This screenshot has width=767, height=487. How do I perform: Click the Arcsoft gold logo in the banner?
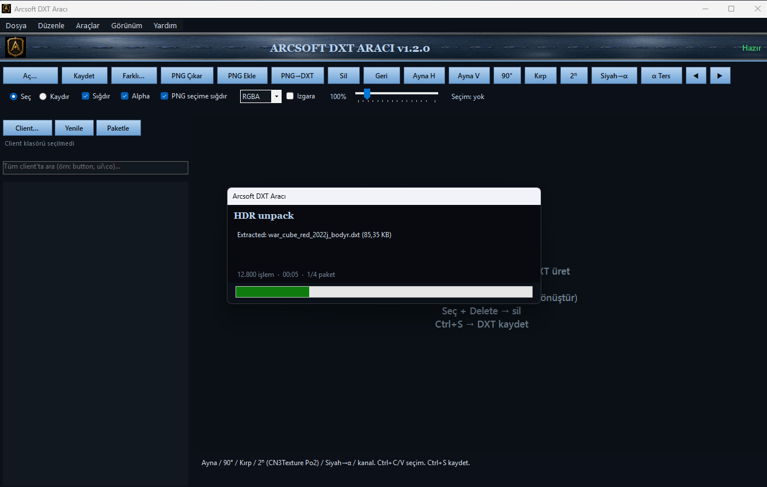[16, 47]
